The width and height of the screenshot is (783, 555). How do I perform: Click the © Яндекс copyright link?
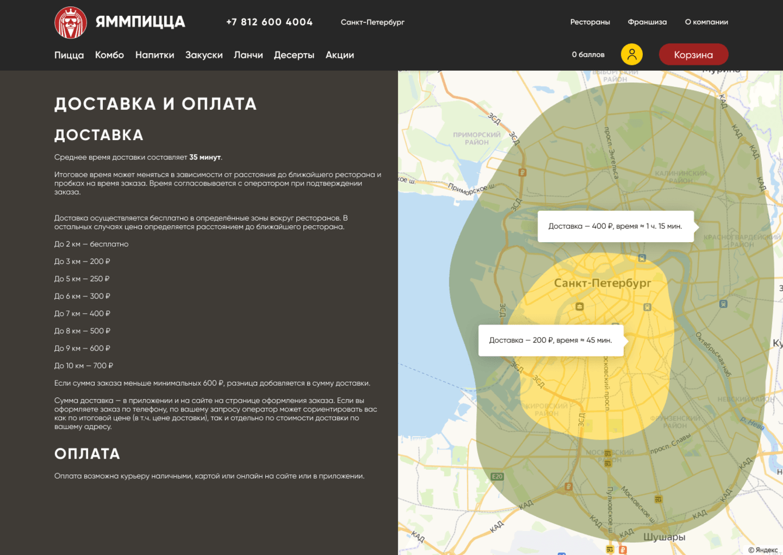(x=763, y=550)
